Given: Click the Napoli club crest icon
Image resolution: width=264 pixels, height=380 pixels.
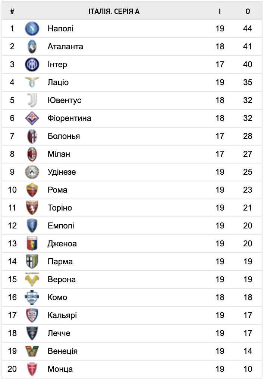Looking at the screenshot, I should coord(32,29).
